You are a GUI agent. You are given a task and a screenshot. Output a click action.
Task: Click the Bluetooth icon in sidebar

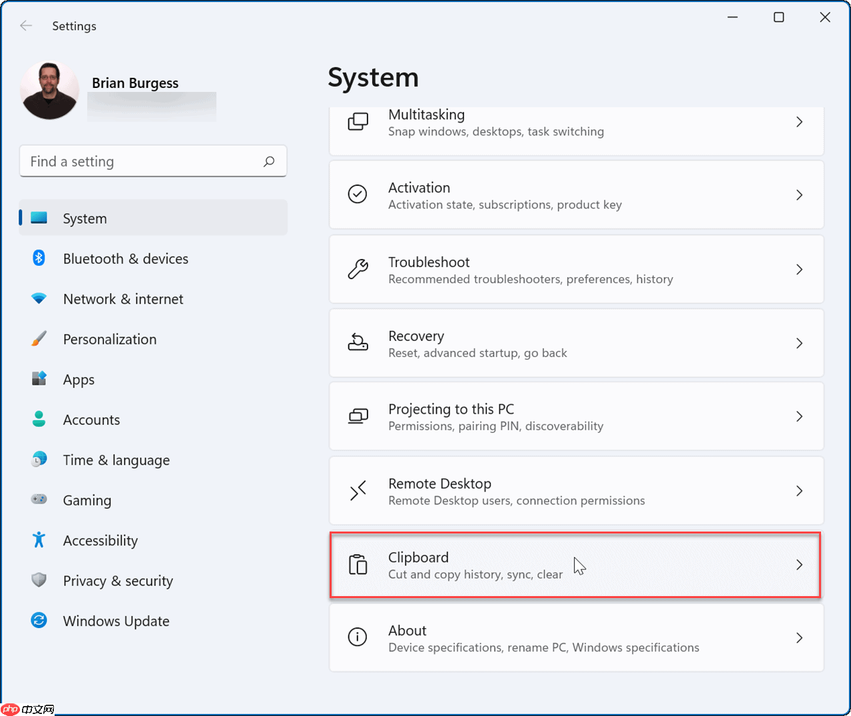pos(39,258)
